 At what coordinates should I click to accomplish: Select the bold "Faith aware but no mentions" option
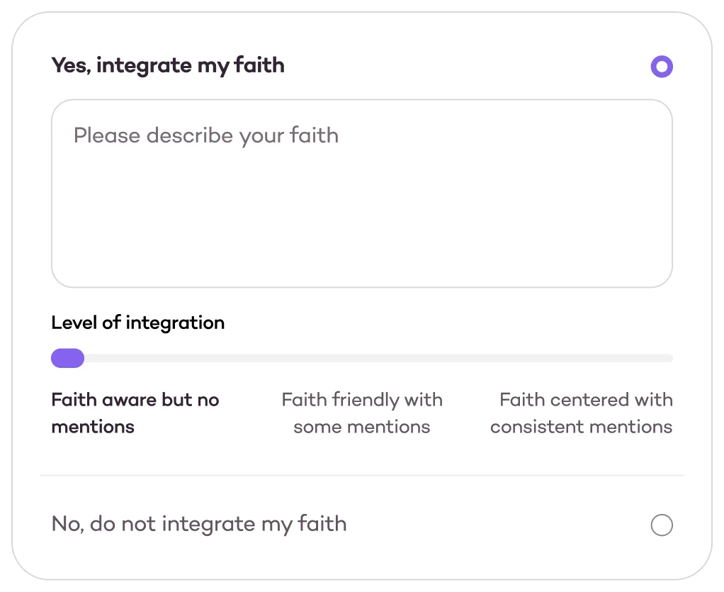pyautogui.click(x=135, y=413)
